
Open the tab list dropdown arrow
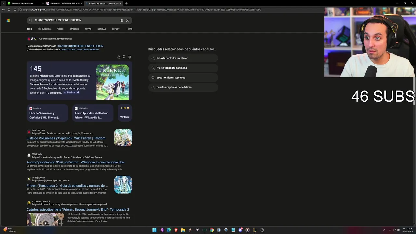[x=3, y=3]
